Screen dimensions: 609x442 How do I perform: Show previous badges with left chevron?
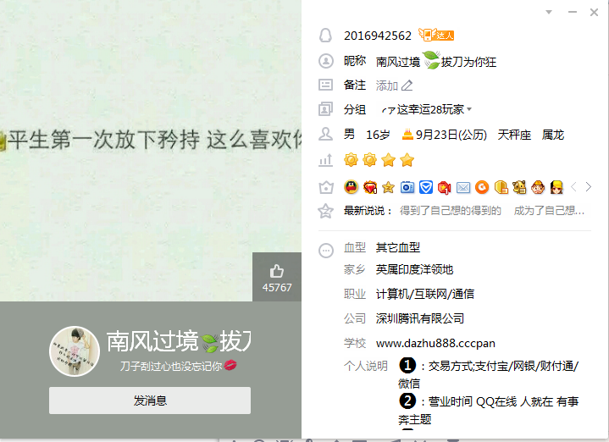pos(573,187)
